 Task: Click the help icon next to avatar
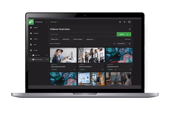pyautogui.click(x=125, y=22)
